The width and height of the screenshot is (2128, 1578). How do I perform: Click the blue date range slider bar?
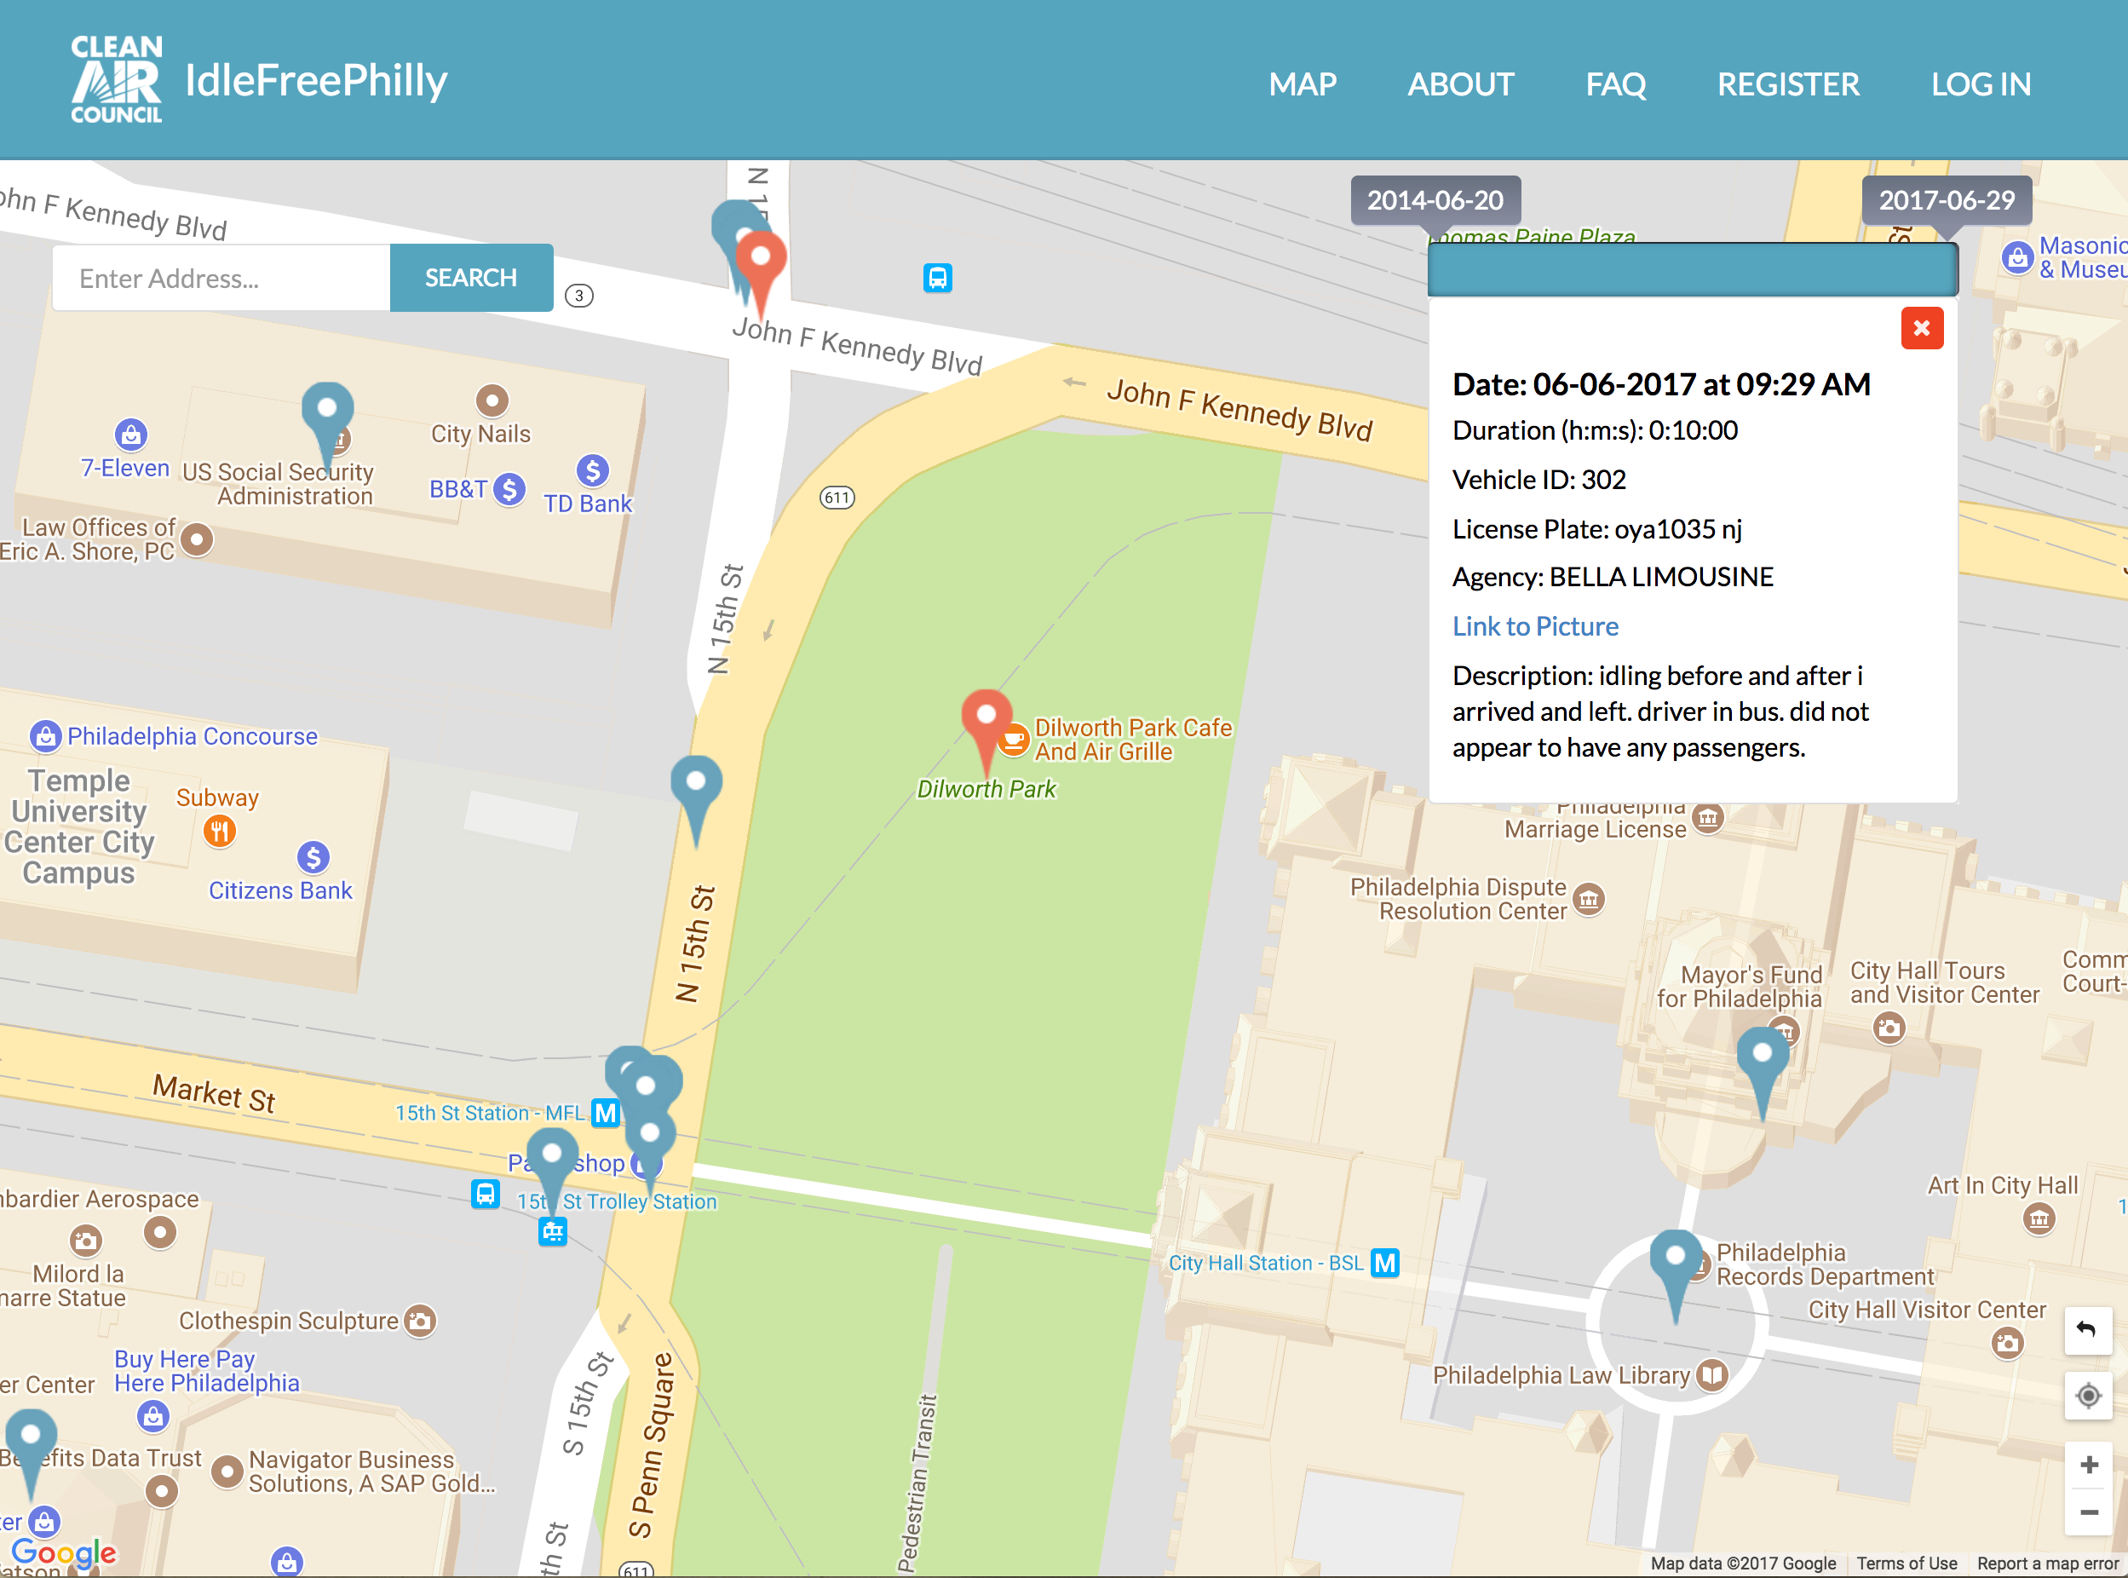[x=1692, y=269]
